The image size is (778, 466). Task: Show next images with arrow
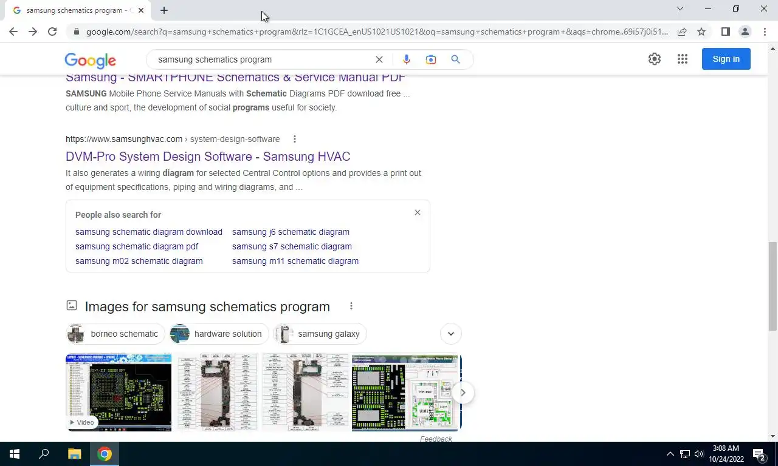coord(463,393)
